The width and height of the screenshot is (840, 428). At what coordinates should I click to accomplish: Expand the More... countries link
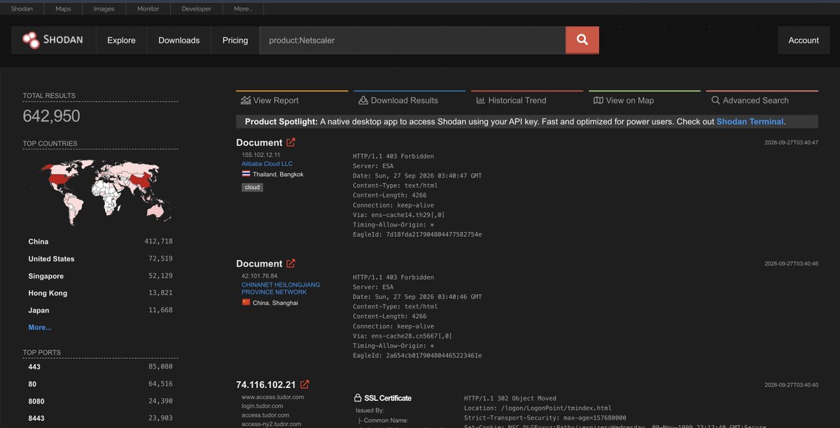[x=40, y=327]
